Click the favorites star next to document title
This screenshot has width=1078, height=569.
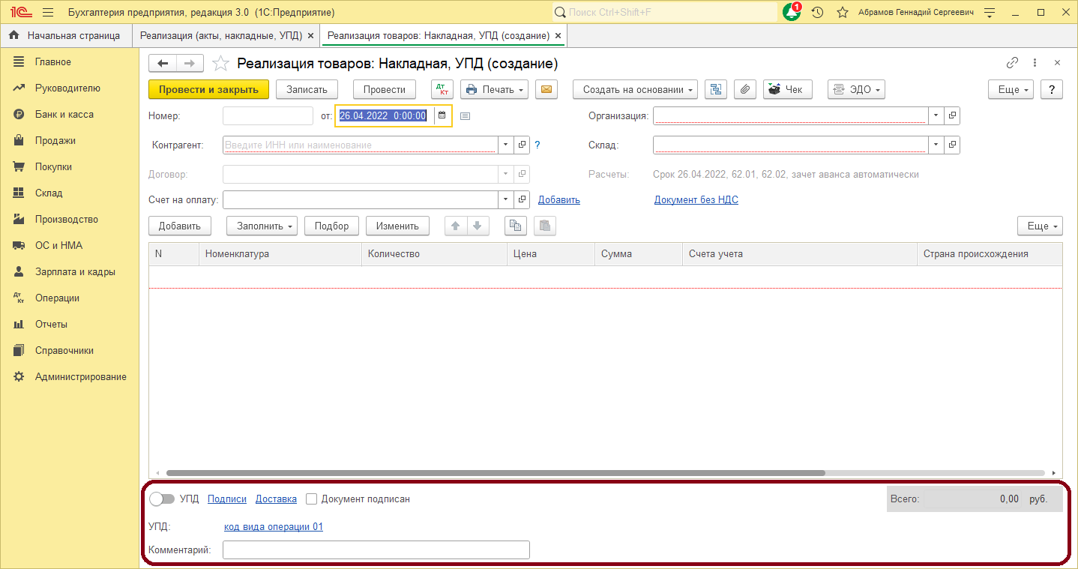pos(220,63)
